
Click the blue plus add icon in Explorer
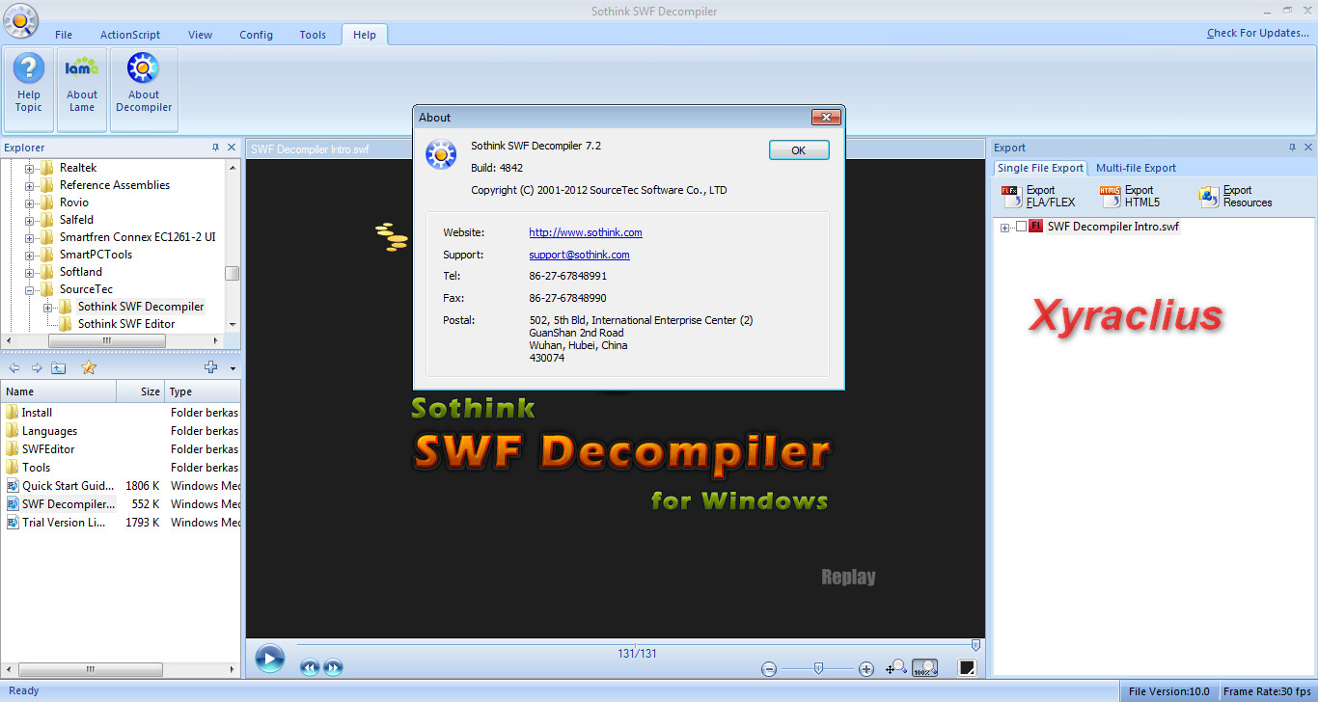tap(211, 367)
